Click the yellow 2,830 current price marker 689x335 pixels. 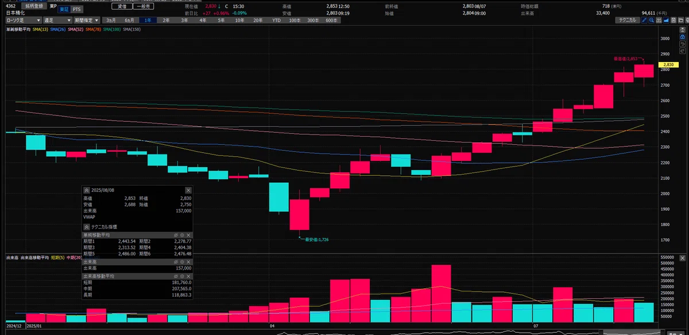pos(668,64)
